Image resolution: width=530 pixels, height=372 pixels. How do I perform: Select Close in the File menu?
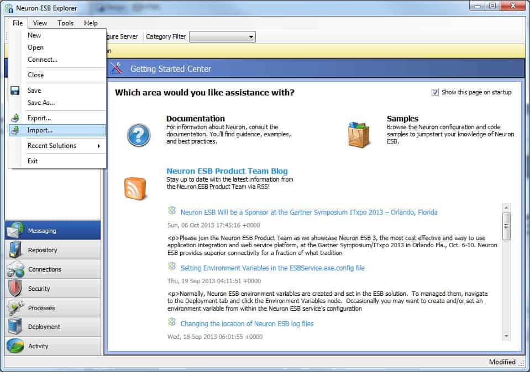click(57, 75)
